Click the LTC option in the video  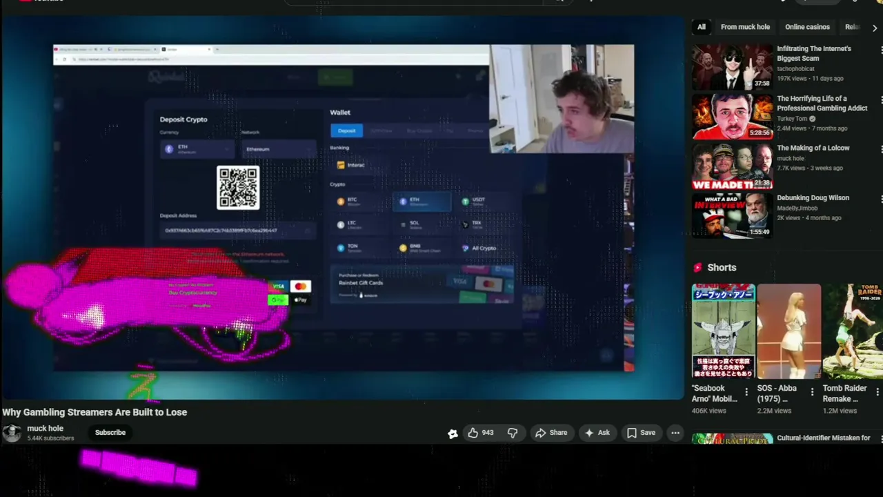(360, 224)
